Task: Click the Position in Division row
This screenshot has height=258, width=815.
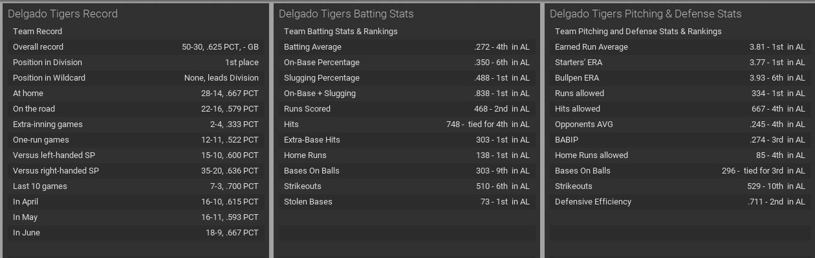Action: [x=135, y=63]
